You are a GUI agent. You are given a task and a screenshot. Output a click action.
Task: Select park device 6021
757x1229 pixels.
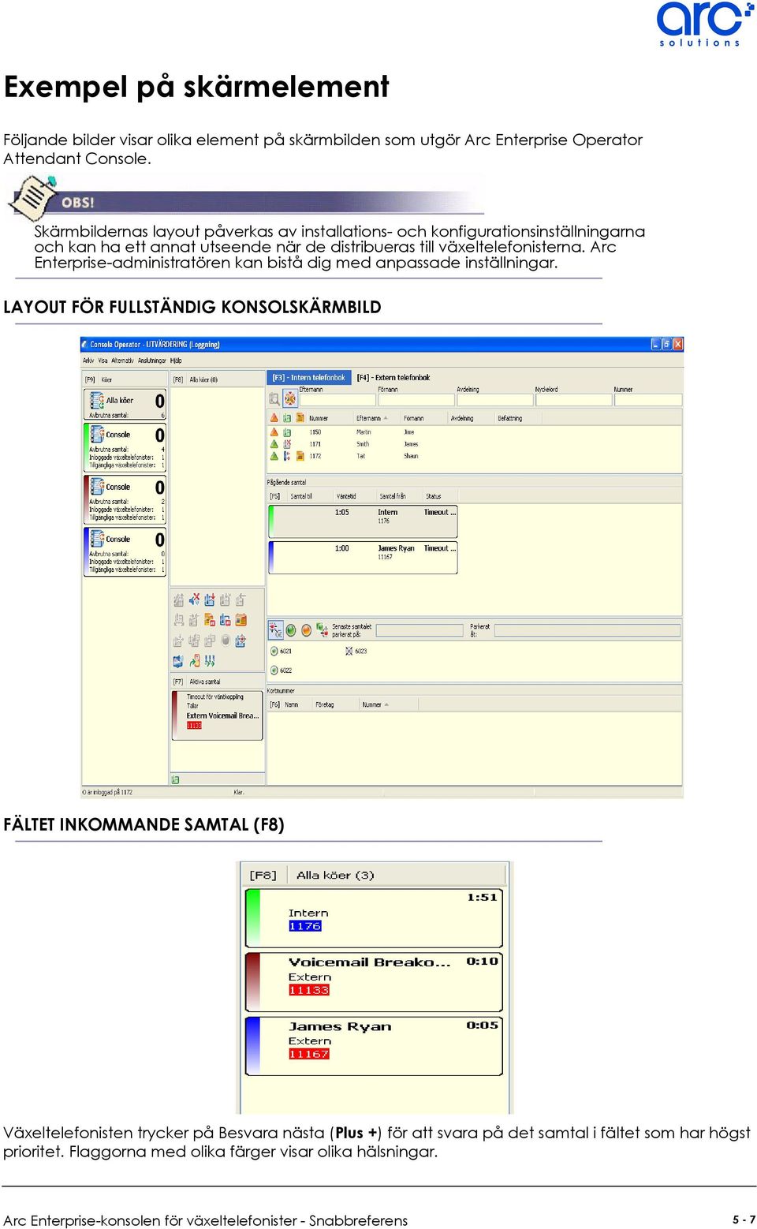pos(282,652)
